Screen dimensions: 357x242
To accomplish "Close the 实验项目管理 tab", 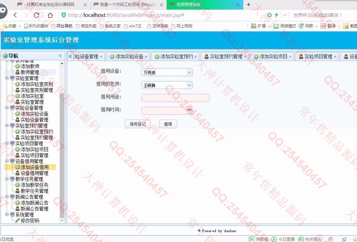I will (335, 57).
